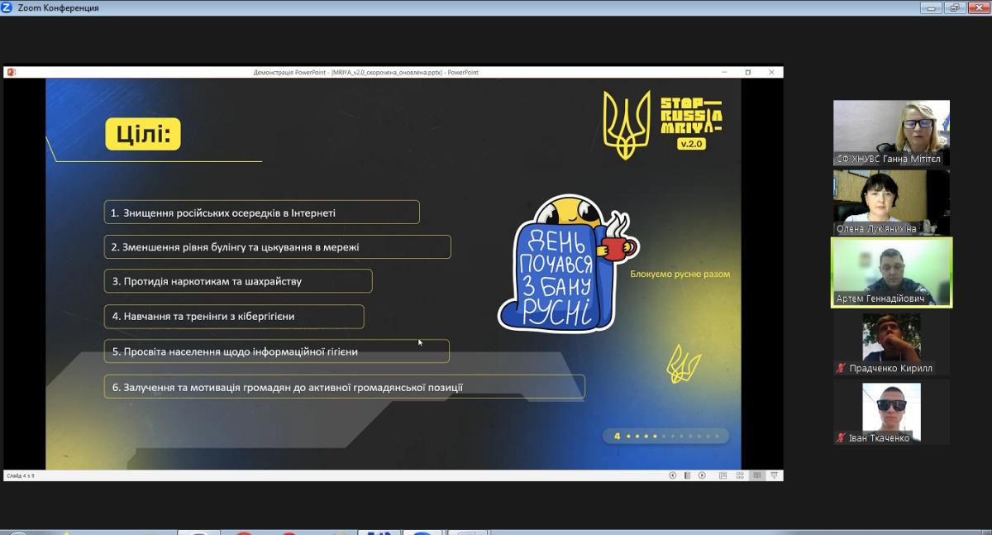Viewport: 992px width, 535px height.
Task: Select the Reading view icon
Action: [757, 475]
